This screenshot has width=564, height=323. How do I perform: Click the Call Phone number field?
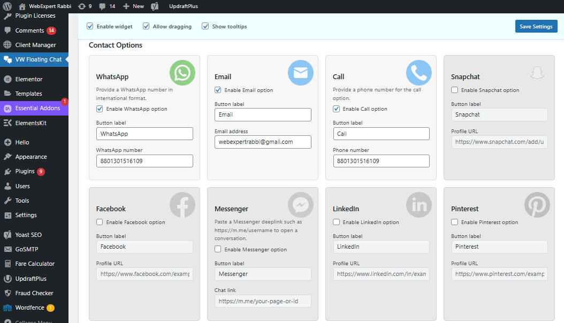point(381,161)
